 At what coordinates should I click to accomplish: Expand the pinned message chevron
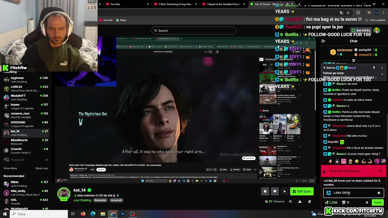382,74
